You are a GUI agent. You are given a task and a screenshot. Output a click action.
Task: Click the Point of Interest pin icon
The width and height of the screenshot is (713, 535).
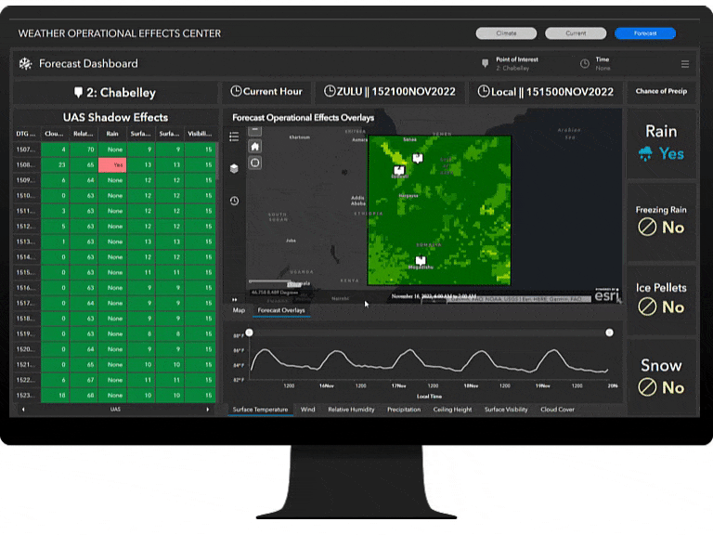tap(486, 64)
